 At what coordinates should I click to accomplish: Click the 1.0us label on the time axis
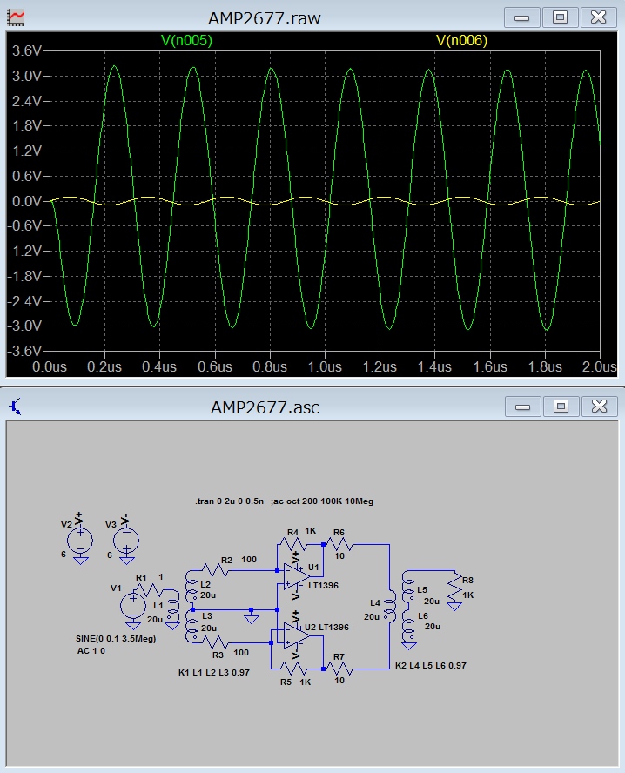325,366
